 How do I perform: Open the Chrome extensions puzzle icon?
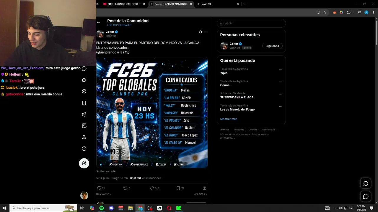349,12
